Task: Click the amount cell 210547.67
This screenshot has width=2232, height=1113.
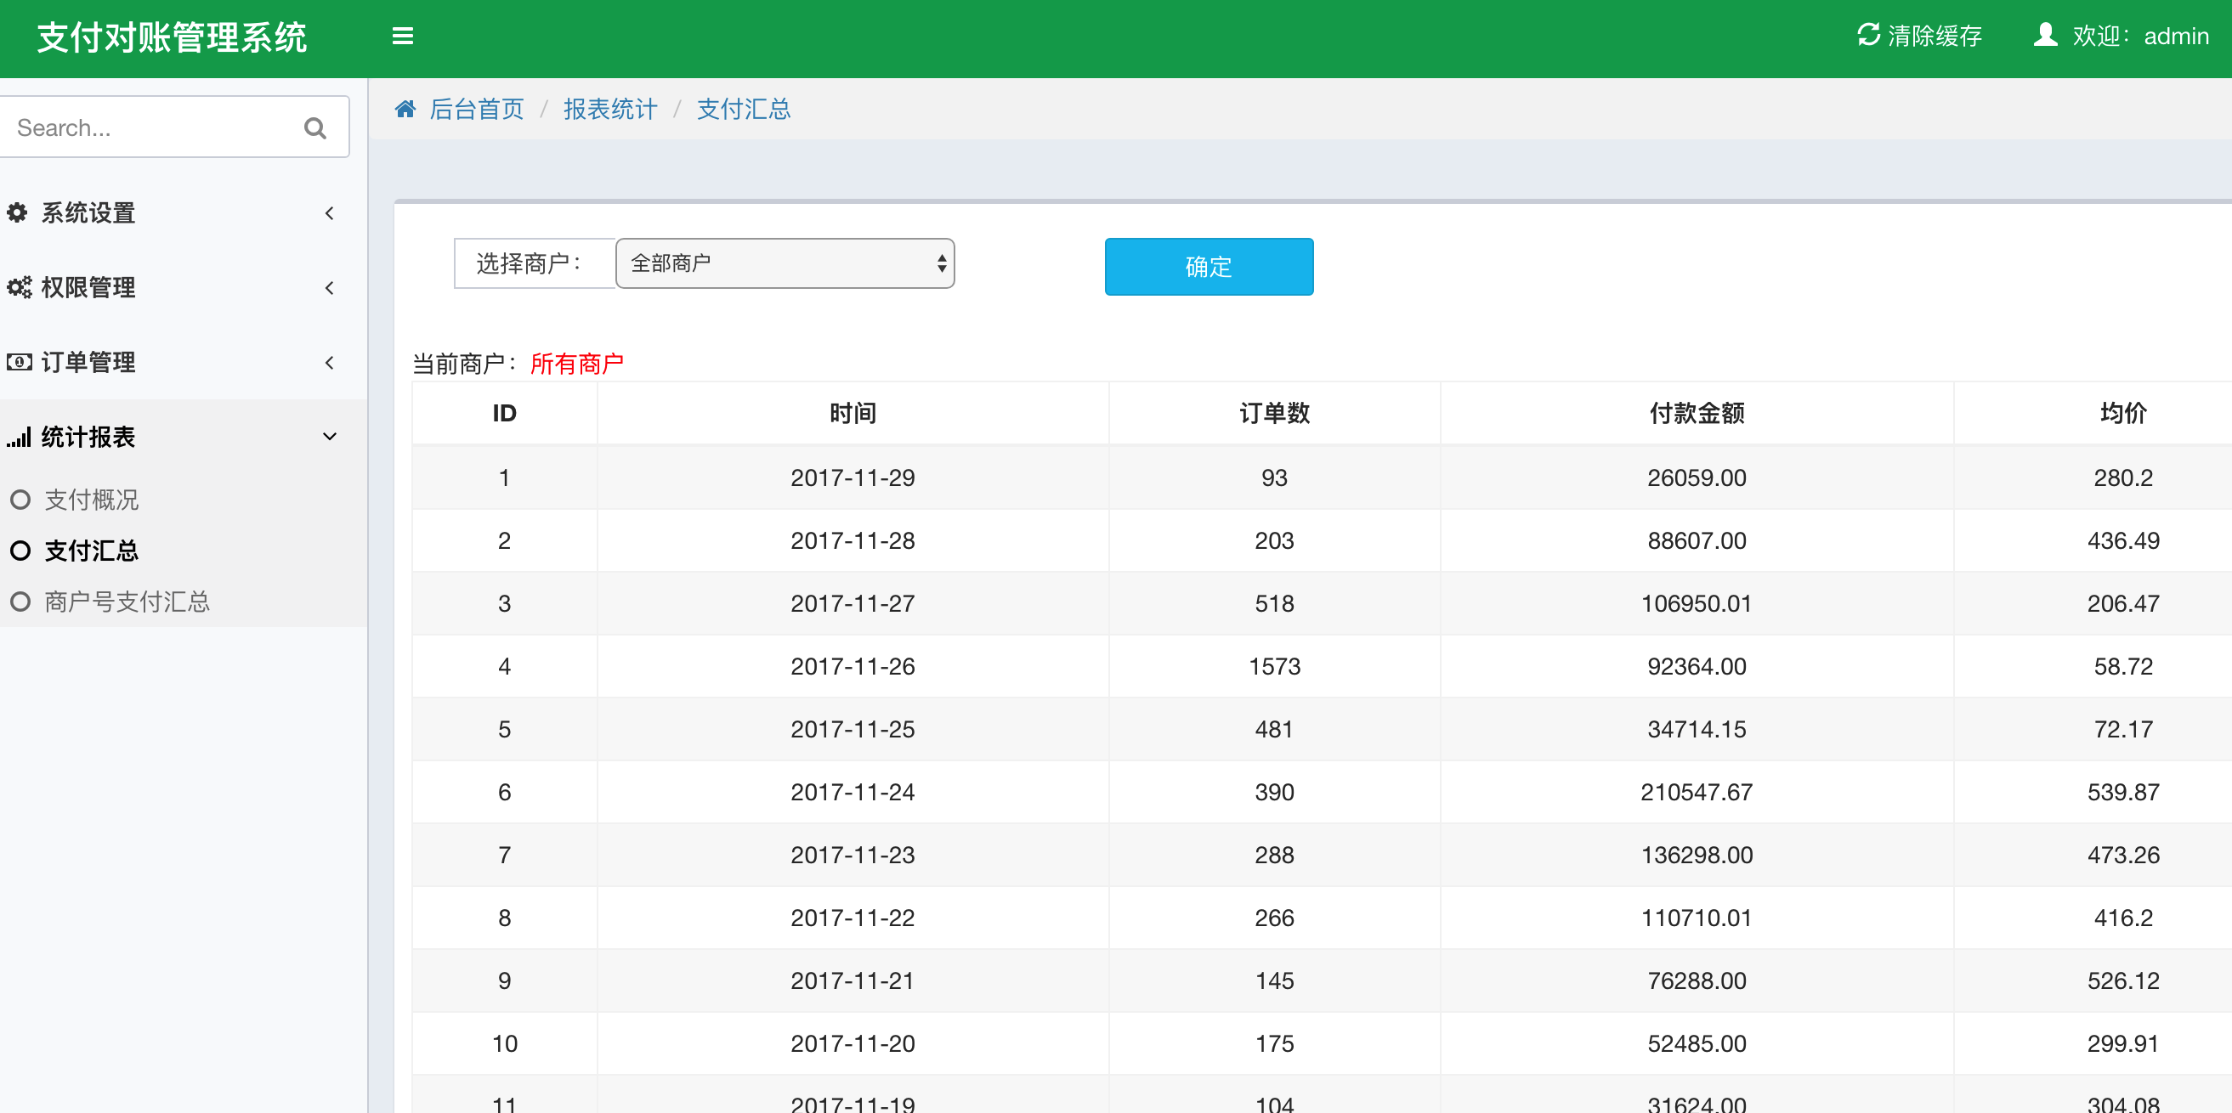Action: click(x=1697, y=792)
